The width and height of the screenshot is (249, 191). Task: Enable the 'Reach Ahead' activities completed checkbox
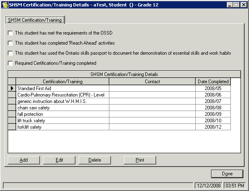[10, 43]
